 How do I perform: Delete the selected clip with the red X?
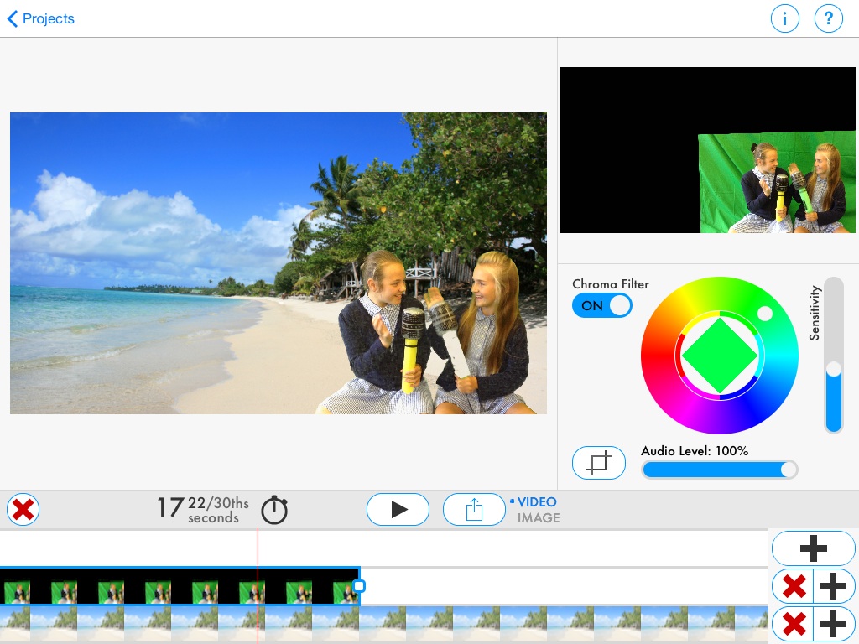(x=23, y=509)
